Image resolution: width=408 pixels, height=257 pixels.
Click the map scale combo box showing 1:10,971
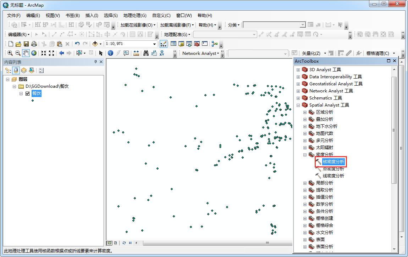tap(131, 44)
